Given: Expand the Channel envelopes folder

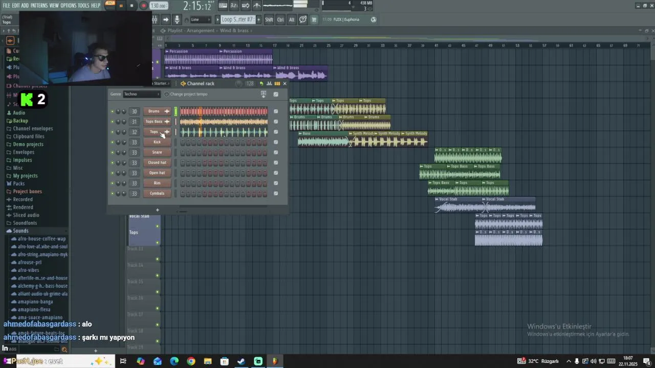Looking at the screenshot, I should (33, 129).
